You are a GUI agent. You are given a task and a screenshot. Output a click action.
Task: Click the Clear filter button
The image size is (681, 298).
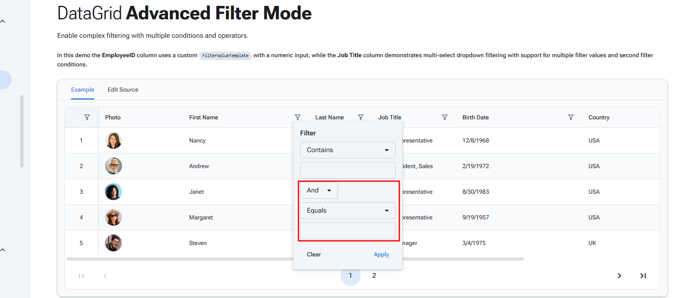click(314, 254)
